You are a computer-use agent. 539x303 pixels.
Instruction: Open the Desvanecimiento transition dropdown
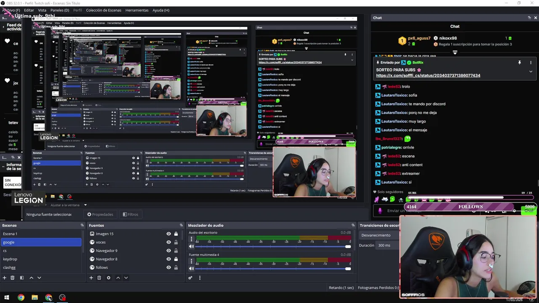pyautogui.click(x=379, y=235)
